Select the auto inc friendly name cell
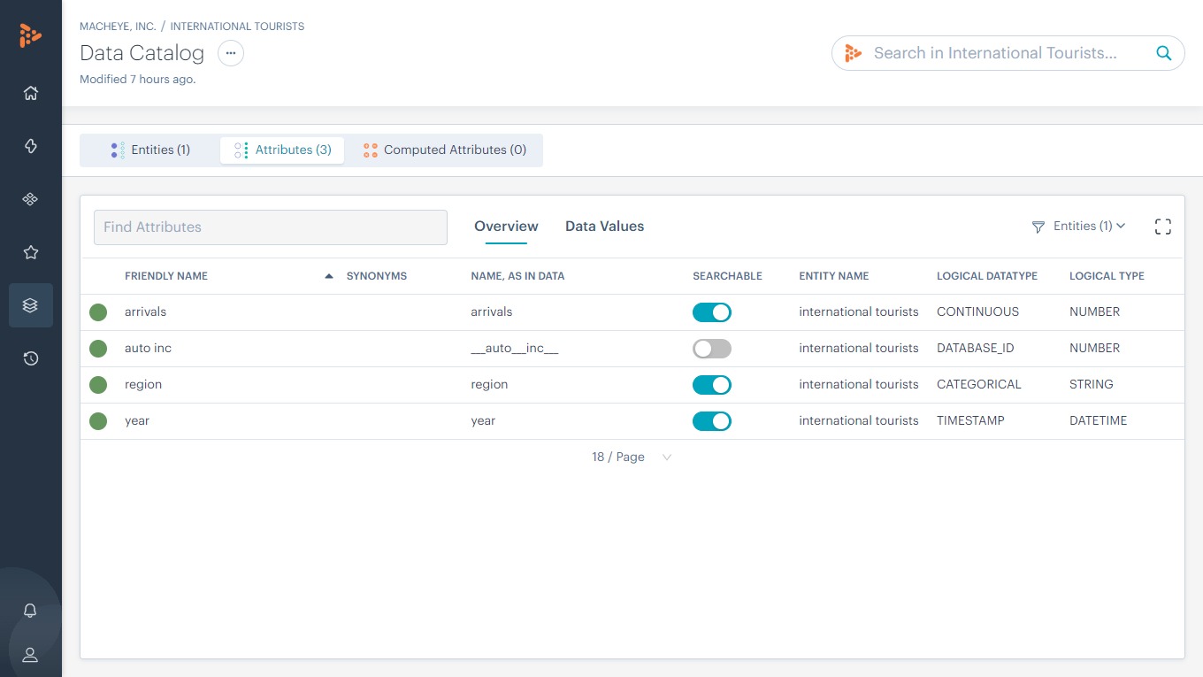Screen dimensions: 1203x677 [148, 349]
